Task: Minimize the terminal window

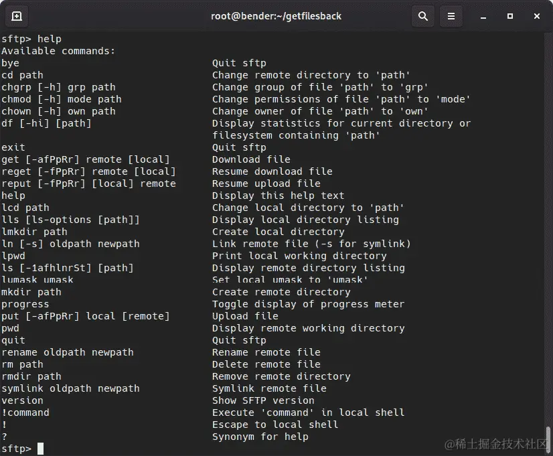Action: tap(483, 15)
